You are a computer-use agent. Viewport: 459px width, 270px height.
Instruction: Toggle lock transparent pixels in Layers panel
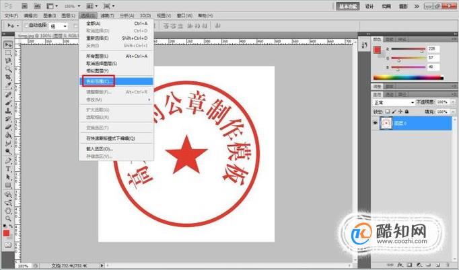coord(388,111)
